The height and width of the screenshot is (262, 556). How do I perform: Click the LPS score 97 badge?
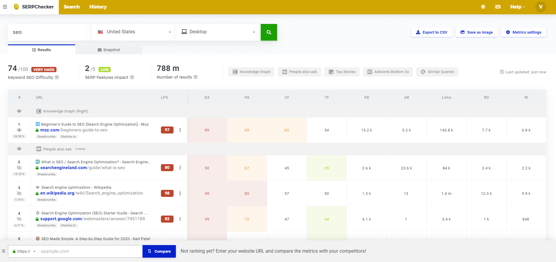click(167, 130)
